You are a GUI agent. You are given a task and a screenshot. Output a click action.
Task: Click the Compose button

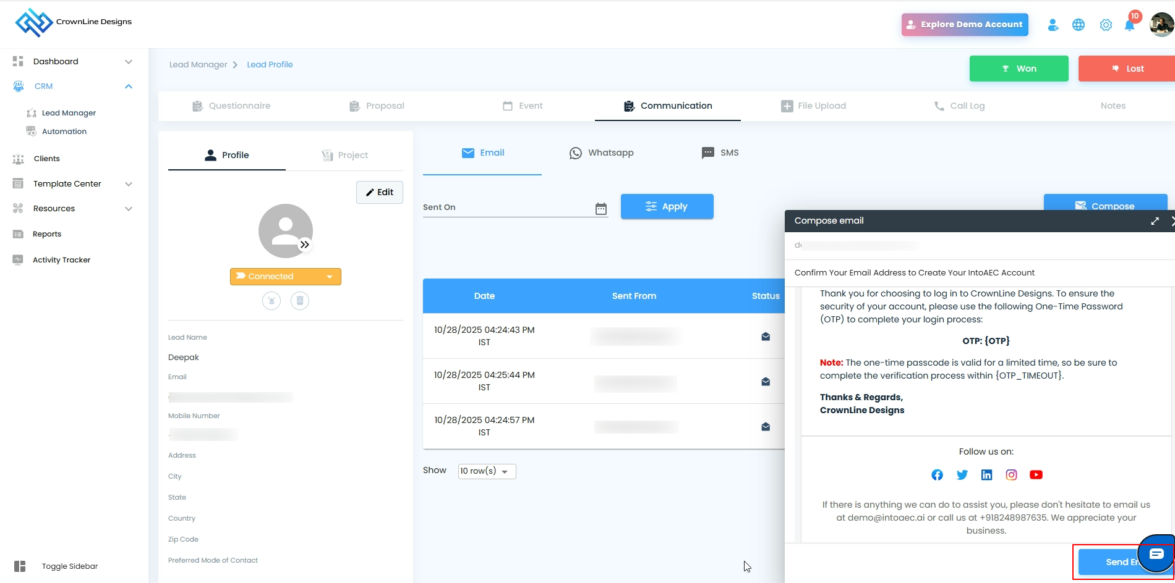tap(1106, 203)
